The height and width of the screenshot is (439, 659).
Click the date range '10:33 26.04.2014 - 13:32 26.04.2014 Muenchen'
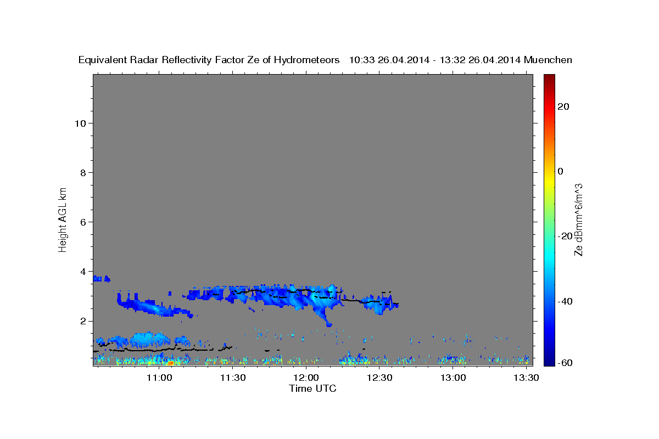pyautogui.click(x=460, y=60)
